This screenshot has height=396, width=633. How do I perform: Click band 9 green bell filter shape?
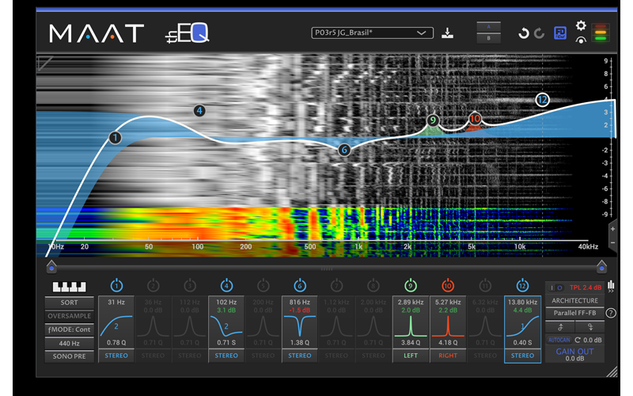pos(411,326)
